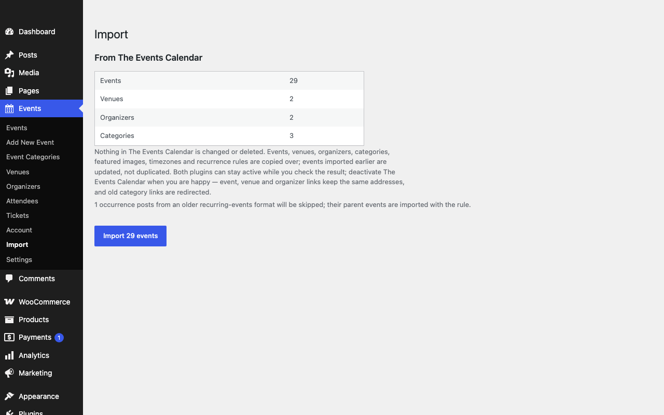
Task: Open Add New Event submenu item
Action: [x=30, y=142]
